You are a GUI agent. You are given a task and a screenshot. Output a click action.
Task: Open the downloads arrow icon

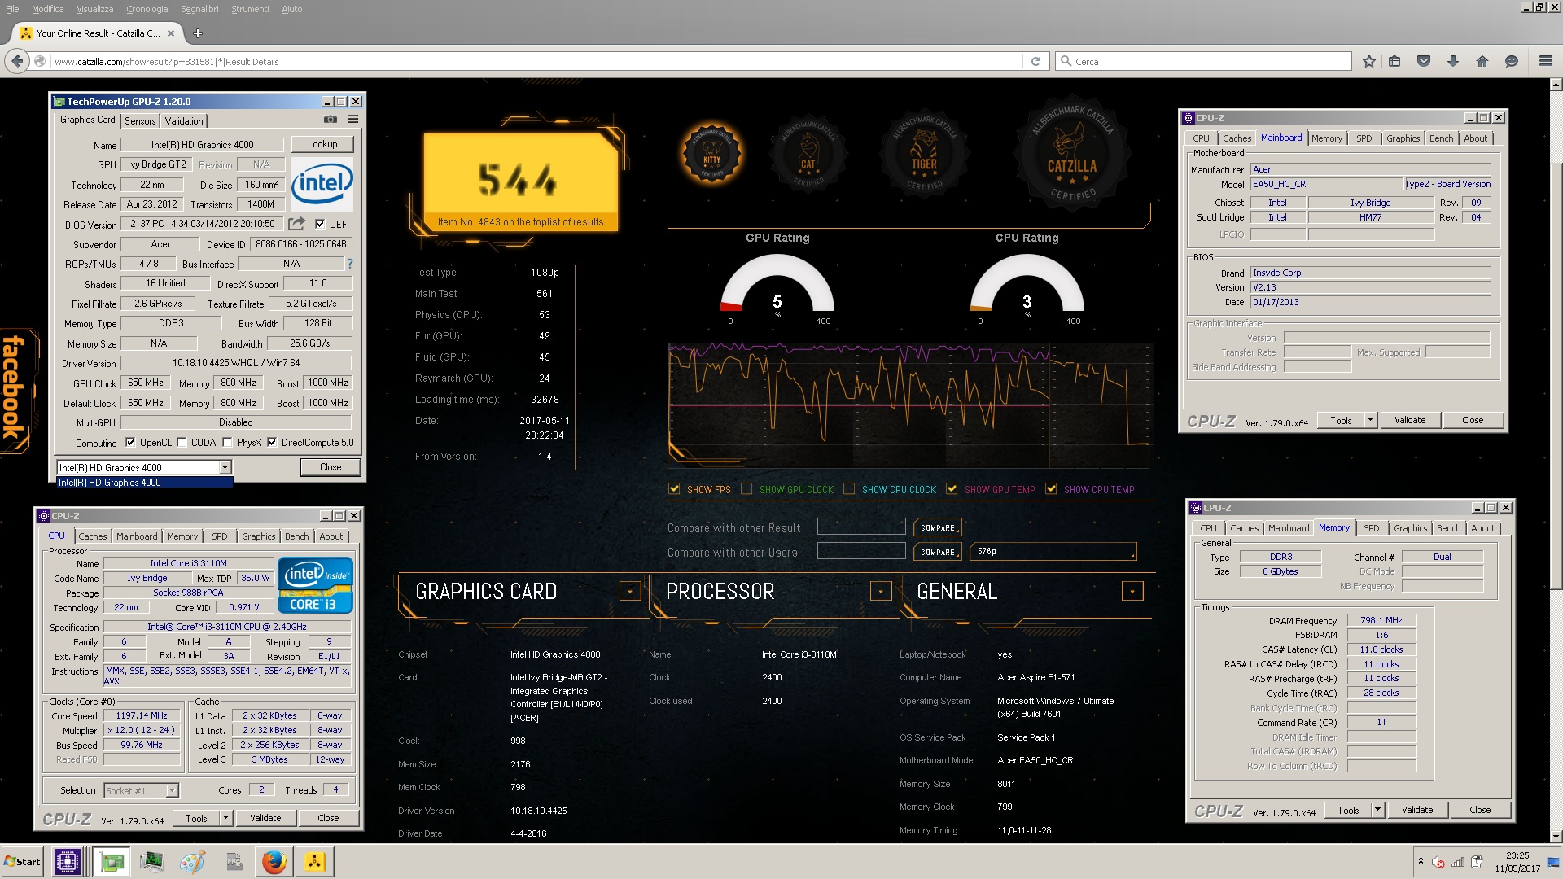(1453, 61)
